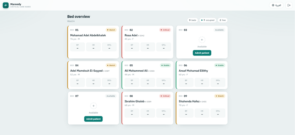Click the "Ward A" label
Viewport: 295px width, 135px height.
pos(71,21)
